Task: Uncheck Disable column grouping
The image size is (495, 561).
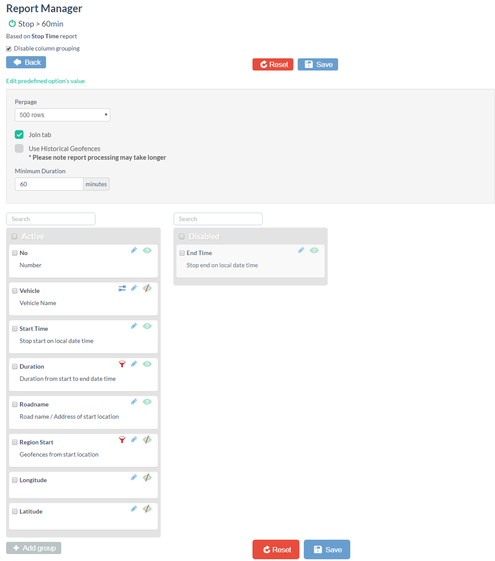Action: tap(8, 48)
